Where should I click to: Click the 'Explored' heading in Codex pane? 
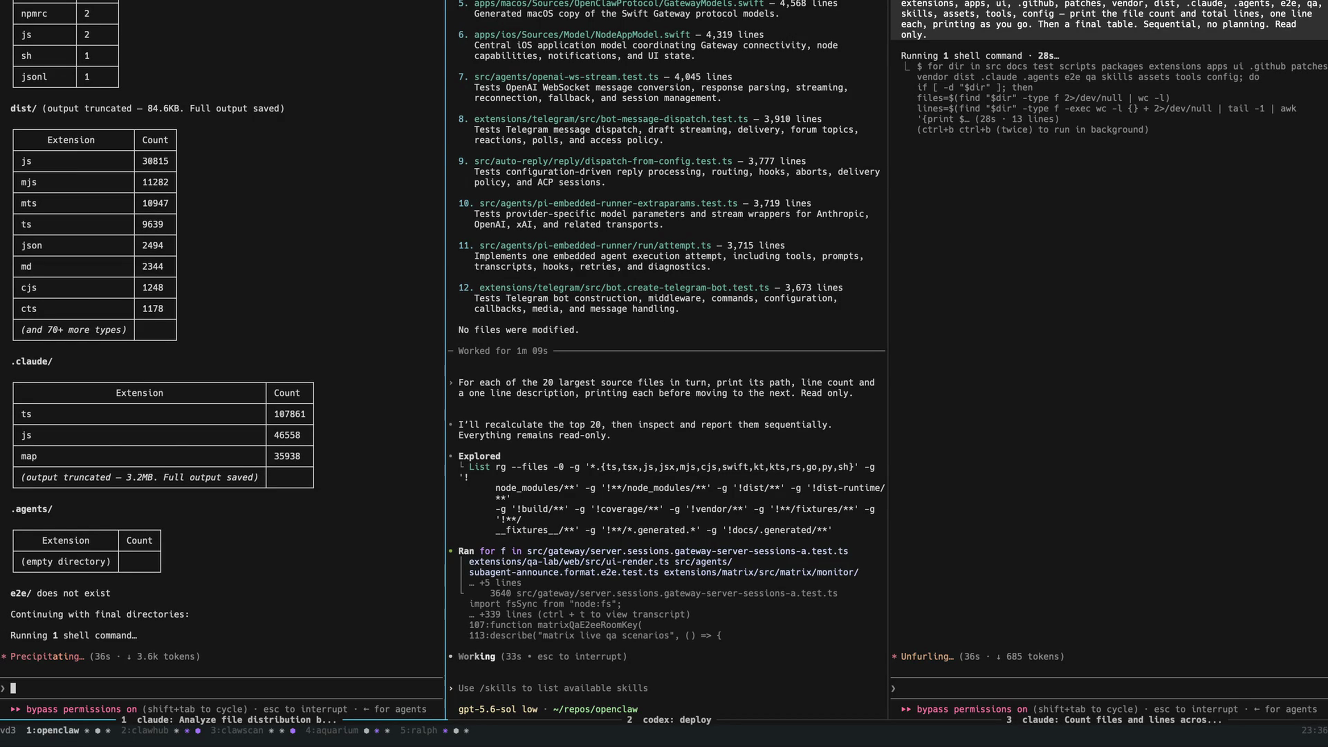(x=479, y=456)
